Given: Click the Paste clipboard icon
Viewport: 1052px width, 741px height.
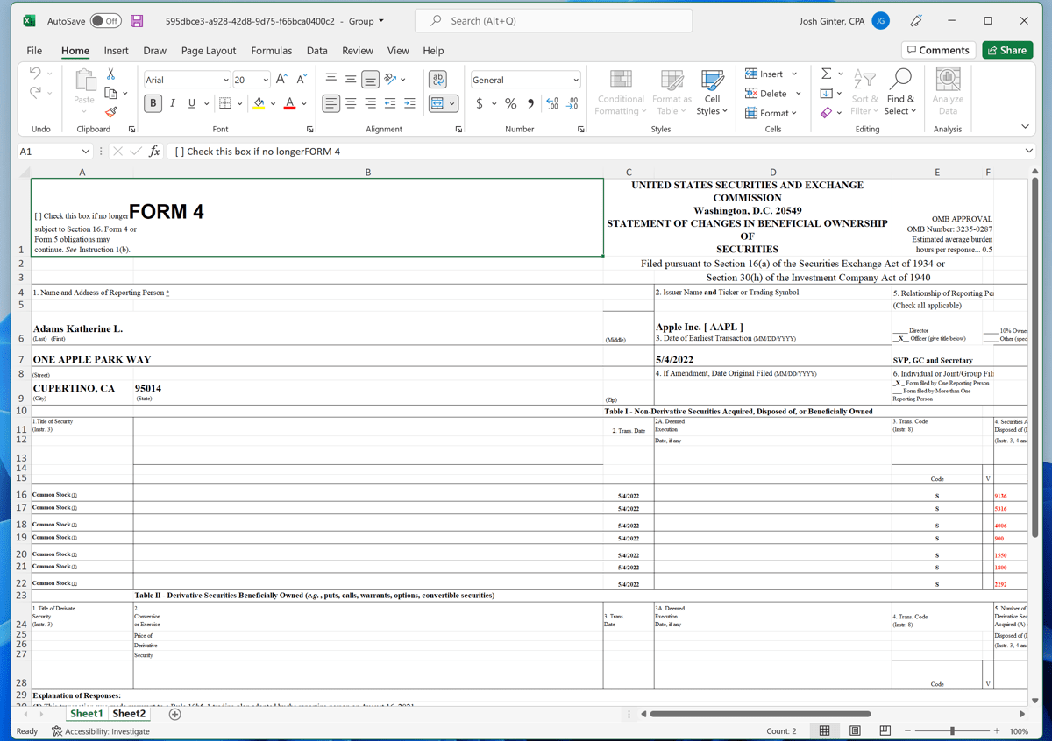Looking at the screenshot, I should click(x=84, y=81).
